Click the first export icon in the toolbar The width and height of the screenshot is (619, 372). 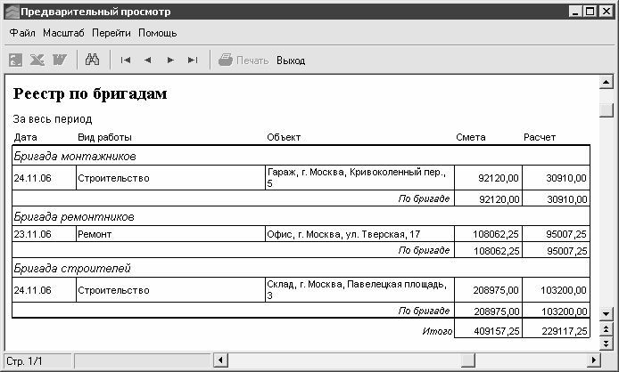(x=16, y=61)
